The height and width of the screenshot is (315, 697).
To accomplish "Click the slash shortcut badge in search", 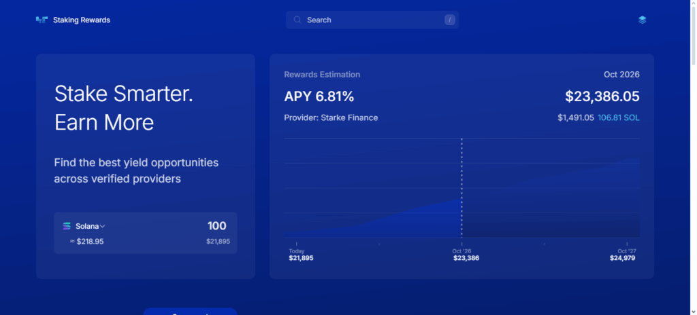I will tap(449, 20).
